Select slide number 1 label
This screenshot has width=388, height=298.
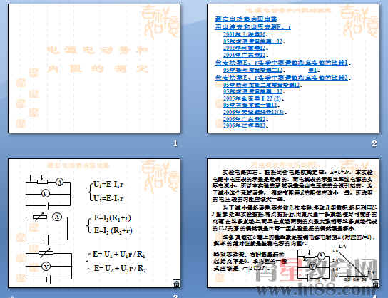pyautogui.click(x=175, y=143)
